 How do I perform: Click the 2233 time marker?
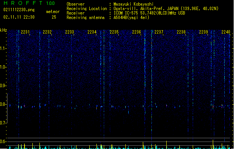tap(70, 32)
